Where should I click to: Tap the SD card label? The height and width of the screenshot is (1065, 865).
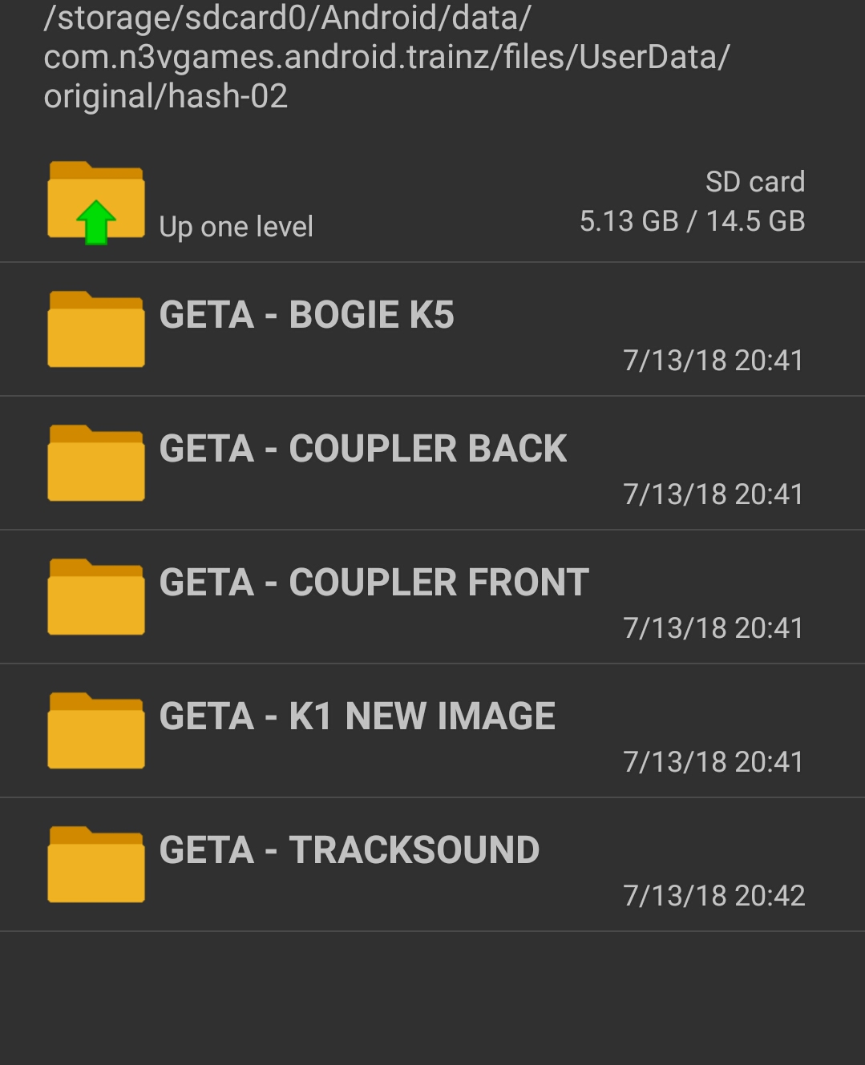pos(754,182)
